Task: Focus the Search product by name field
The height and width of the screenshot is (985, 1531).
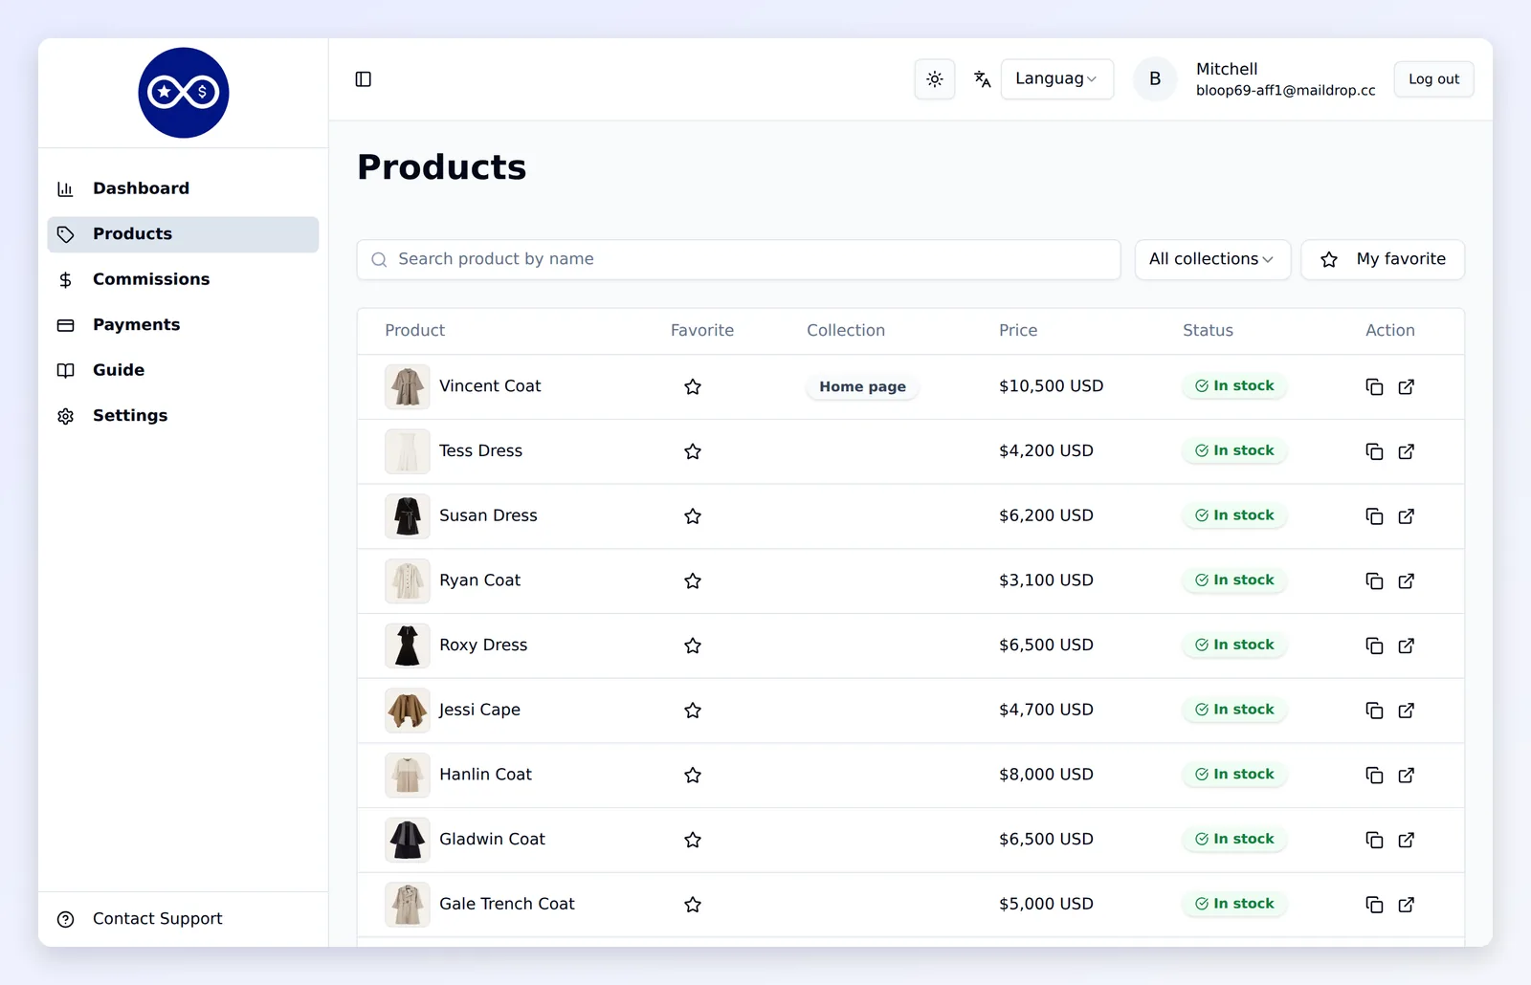Action: [x=739, y=259]
